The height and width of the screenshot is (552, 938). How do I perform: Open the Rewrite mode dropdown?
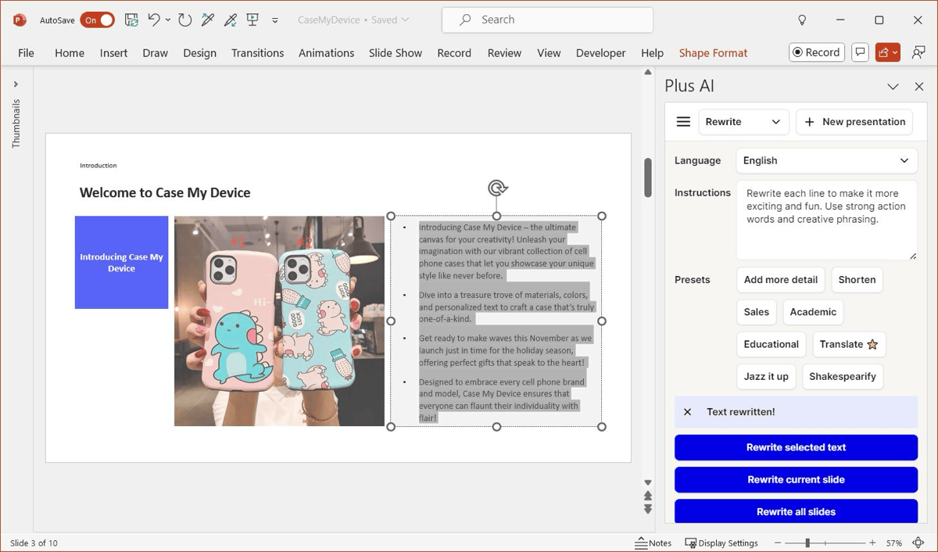743,122
